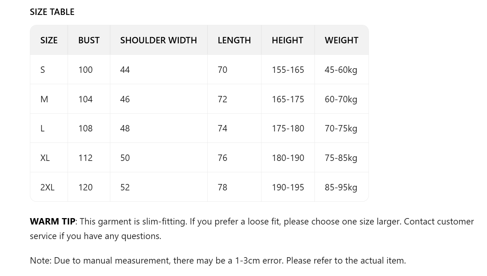Image resolution: width=487 pixels, height=276 pixels.
Task: Select the S size row label
Action: [x=43, y=70]
